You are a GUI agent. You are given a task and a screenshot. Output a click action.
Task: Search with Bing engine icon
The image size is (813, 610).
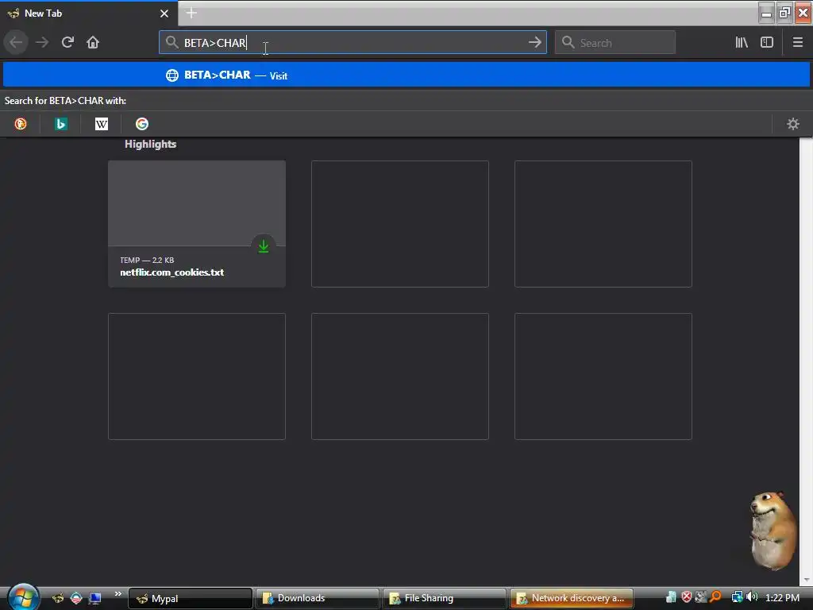point(60,124)
